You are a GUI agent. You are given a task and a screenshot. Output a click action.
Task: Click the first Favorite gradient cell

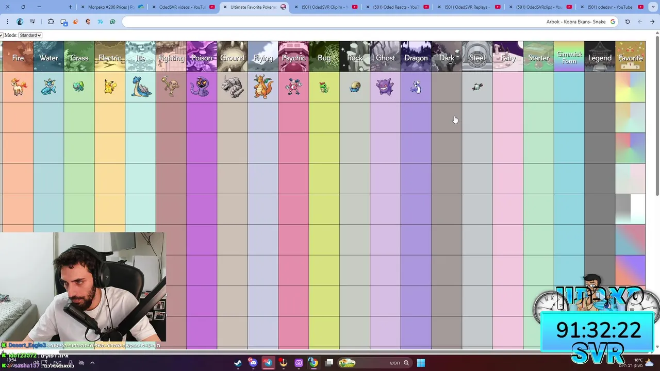pyautogui.click(x=630, y=87)
